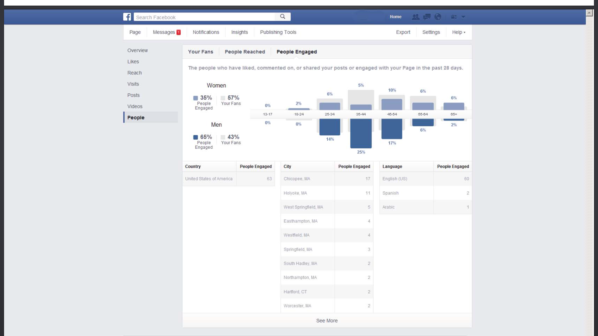Open the Help dropdown
598x336 pixels.
[458, 32]
